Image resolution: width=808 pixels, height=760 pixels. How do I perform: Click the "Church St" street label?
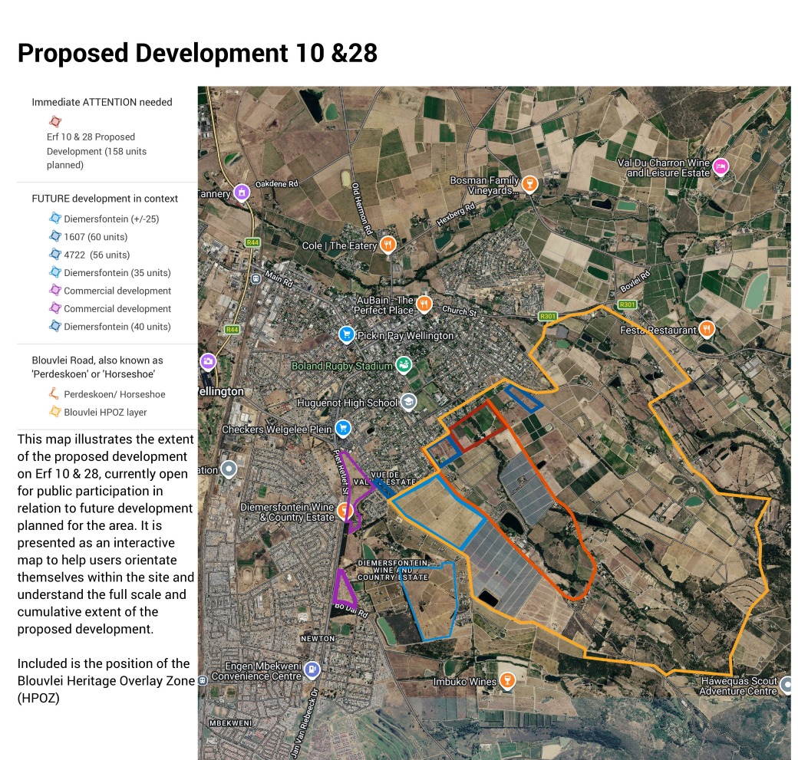(x=459, y=311)
